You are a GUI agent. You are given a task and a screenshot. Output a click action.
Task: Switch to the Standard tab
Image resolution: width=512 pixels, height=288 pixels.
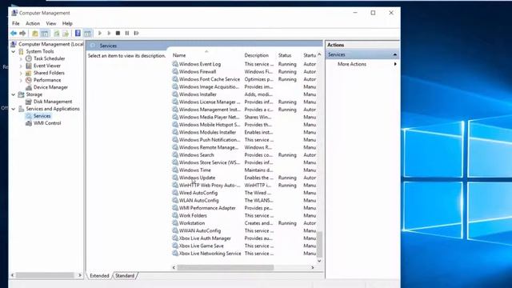point(125,275)
